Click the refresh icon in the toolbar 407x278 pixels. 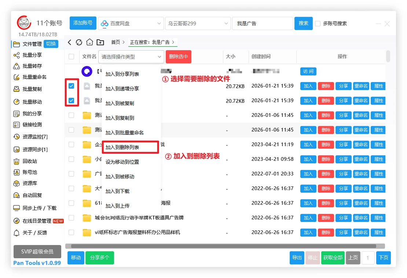click(79, 42)
